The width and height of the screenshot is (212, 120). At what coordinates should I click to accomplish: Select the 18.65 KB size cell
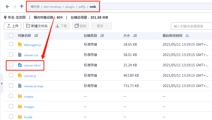pyautogui.click(x=130, y=44)
